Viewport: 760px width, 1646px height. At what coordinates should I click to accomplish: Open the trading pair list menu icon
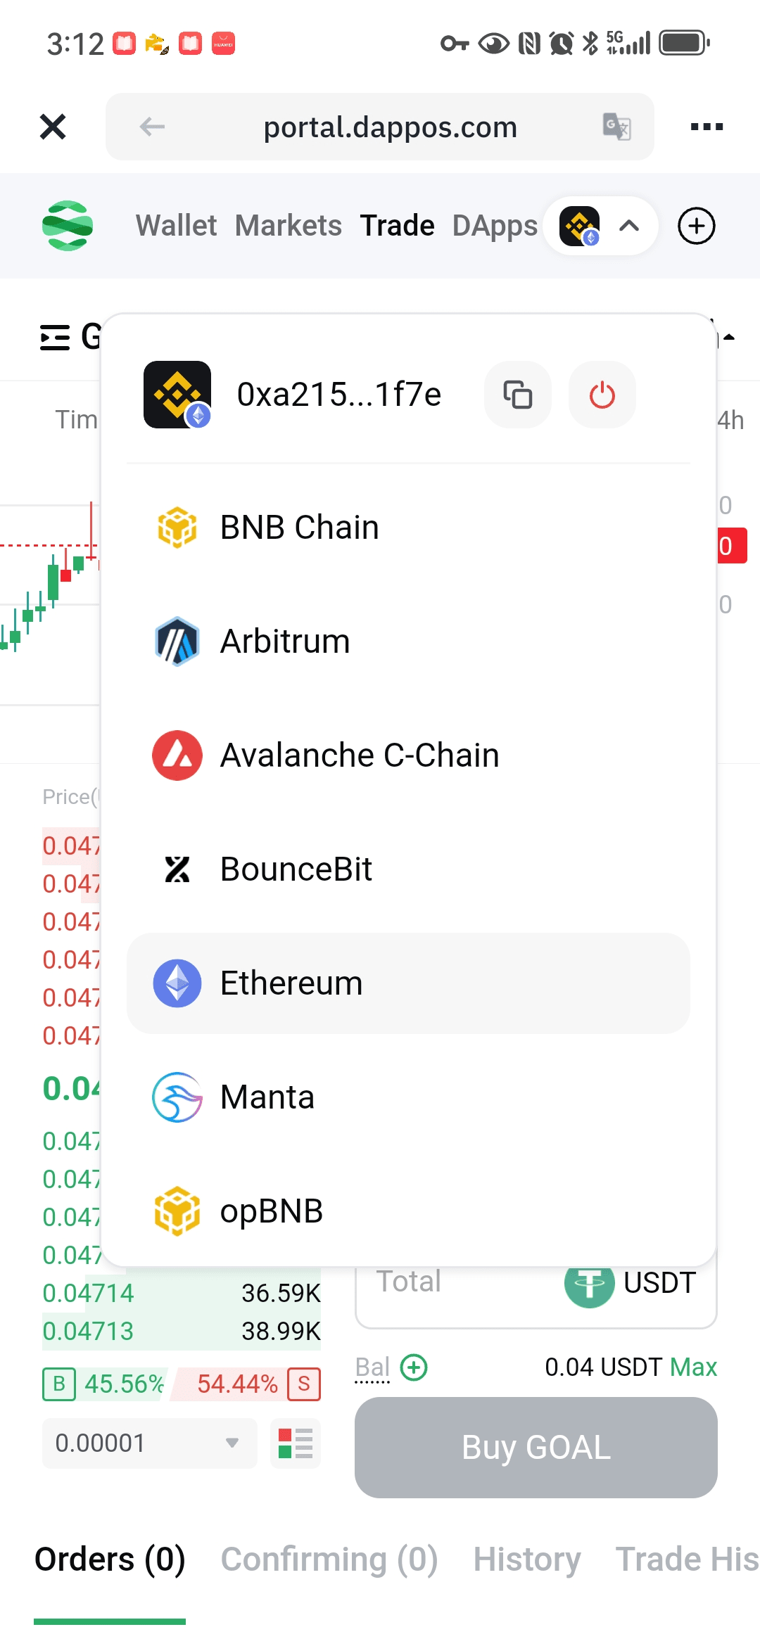tap(55, 338)
